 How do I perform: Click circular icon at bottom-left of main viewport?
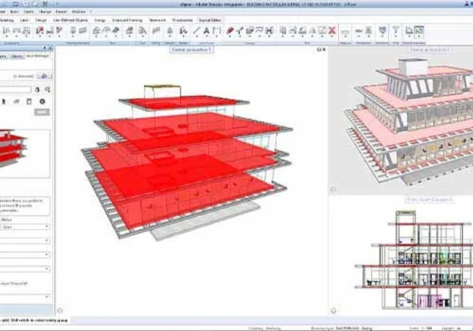(x=60, y=310)
